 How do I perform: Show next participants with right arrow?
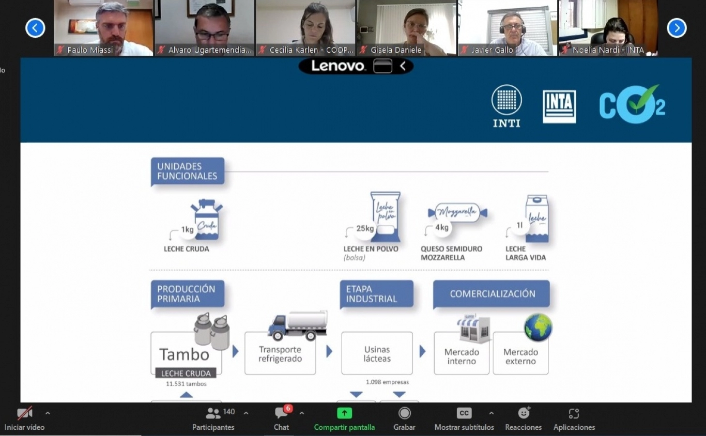coord(677,28)
